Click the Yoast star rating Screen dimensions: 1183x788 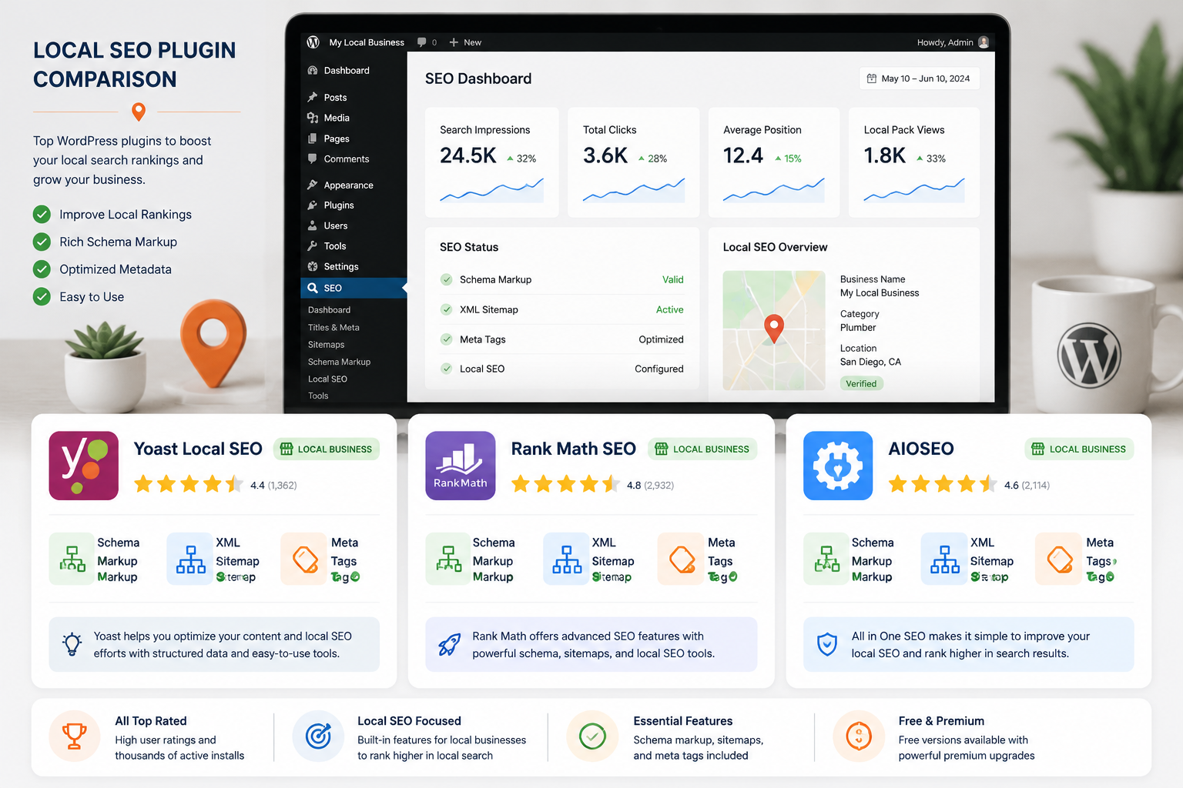click(189, 484)
